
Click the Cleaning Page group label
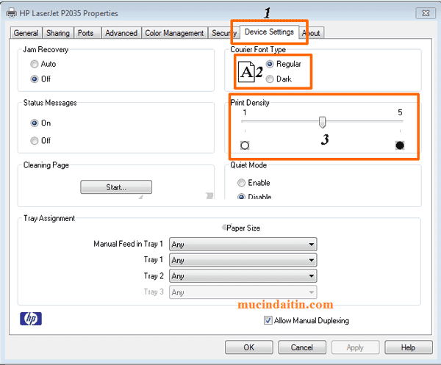(x=46, y=165)
